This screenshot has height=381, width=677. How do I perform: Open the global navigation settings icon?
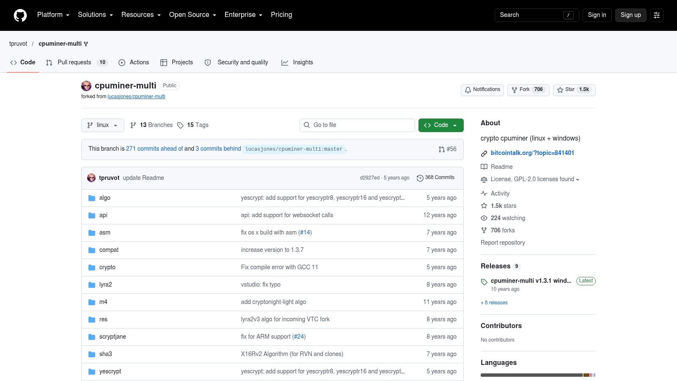pyautogui.click(x=657, y=15)
